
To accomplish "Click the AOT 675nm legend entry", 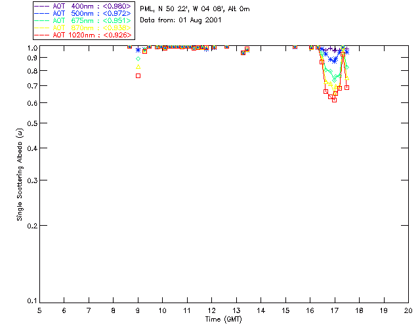I will (83, 20).
